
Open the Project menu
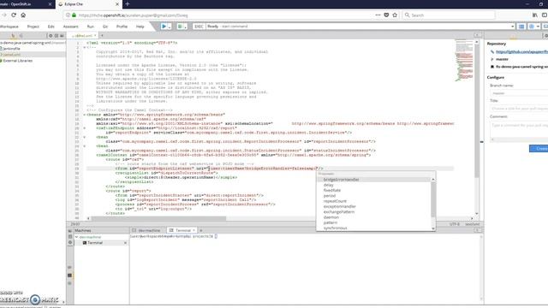33,27
